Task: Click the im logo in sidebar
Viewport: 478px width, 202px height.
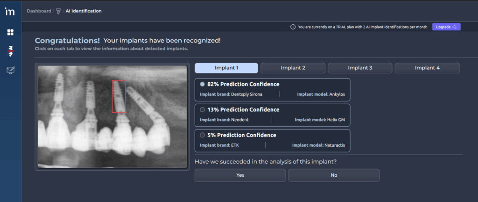Action: pyautogui.click(x=9, y=11)
